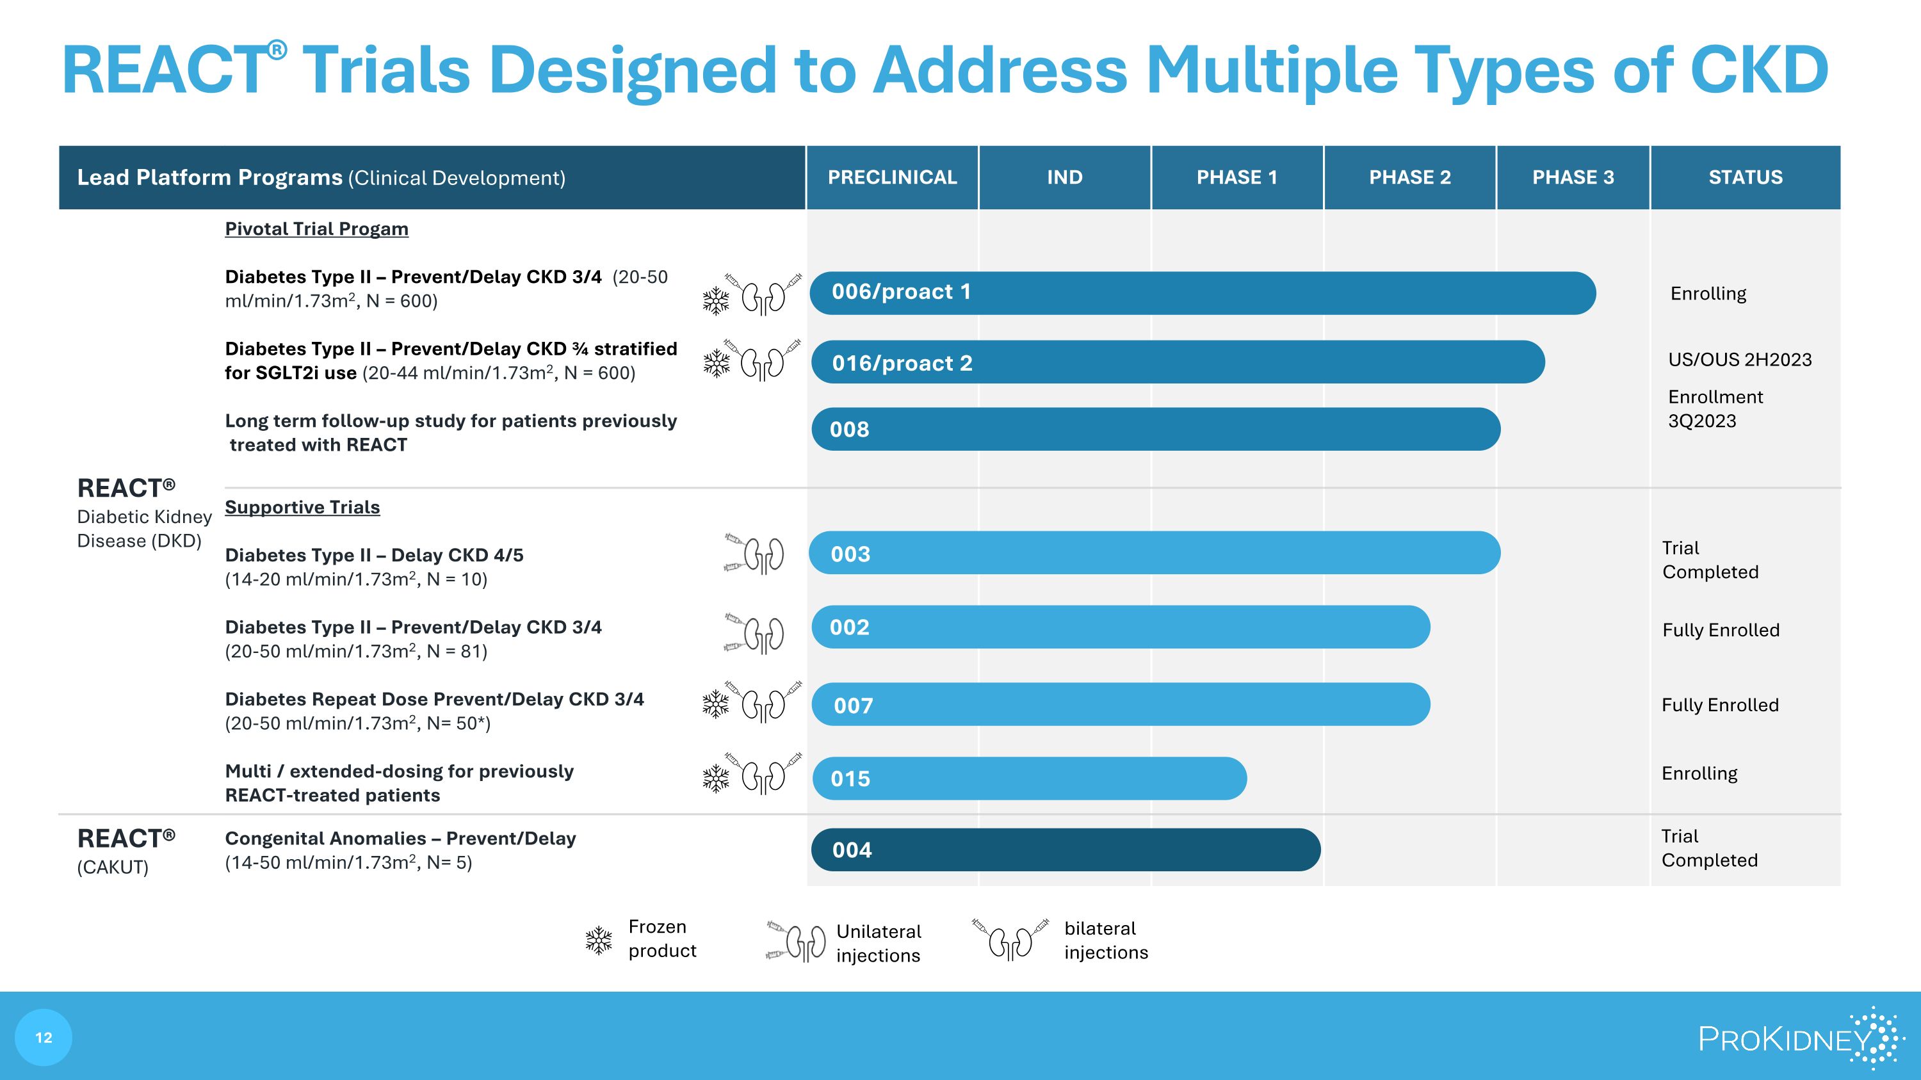
Task: Click the unilateral kidney icon beside 003
Action: tap(754, 554)
